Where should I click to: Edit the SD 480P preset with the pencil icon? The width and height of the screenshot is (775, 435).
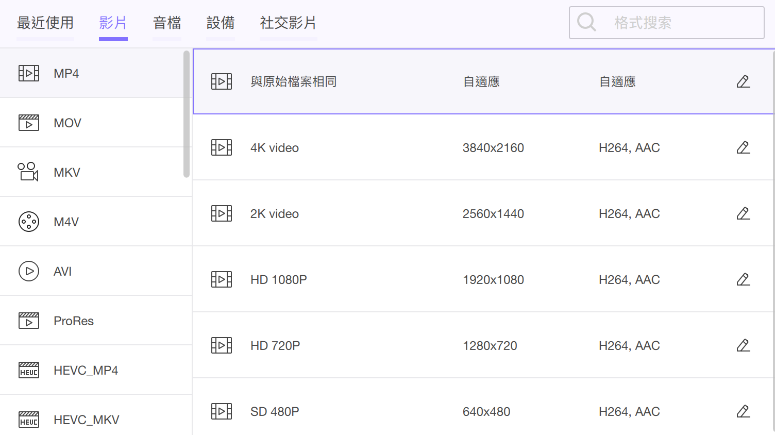(743, 411)
